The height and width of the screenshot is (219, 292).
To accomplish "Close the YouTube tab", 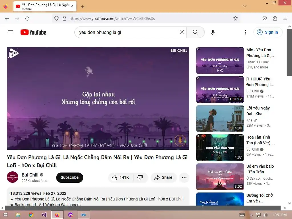I will (72, 6).
